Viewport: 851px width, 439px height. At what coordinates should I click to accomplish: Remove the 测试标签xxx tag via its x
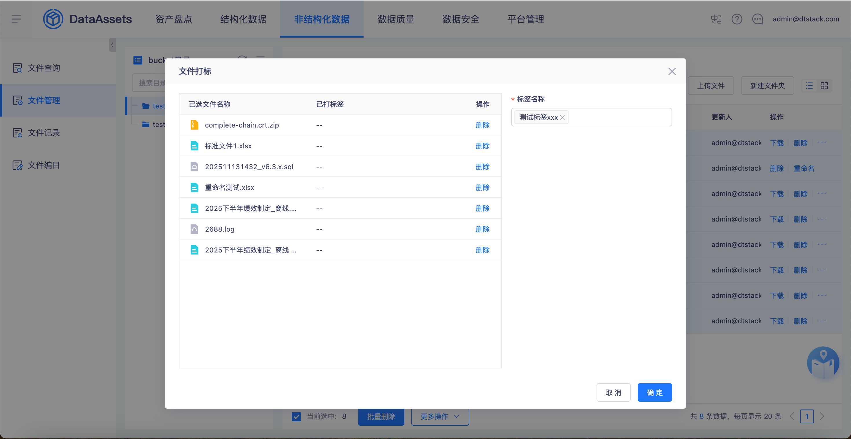[563, 117]
